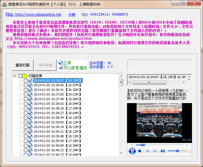Click the status check icon for 10:34:07 file
The image size is (203, 167).
pos(30,80)
